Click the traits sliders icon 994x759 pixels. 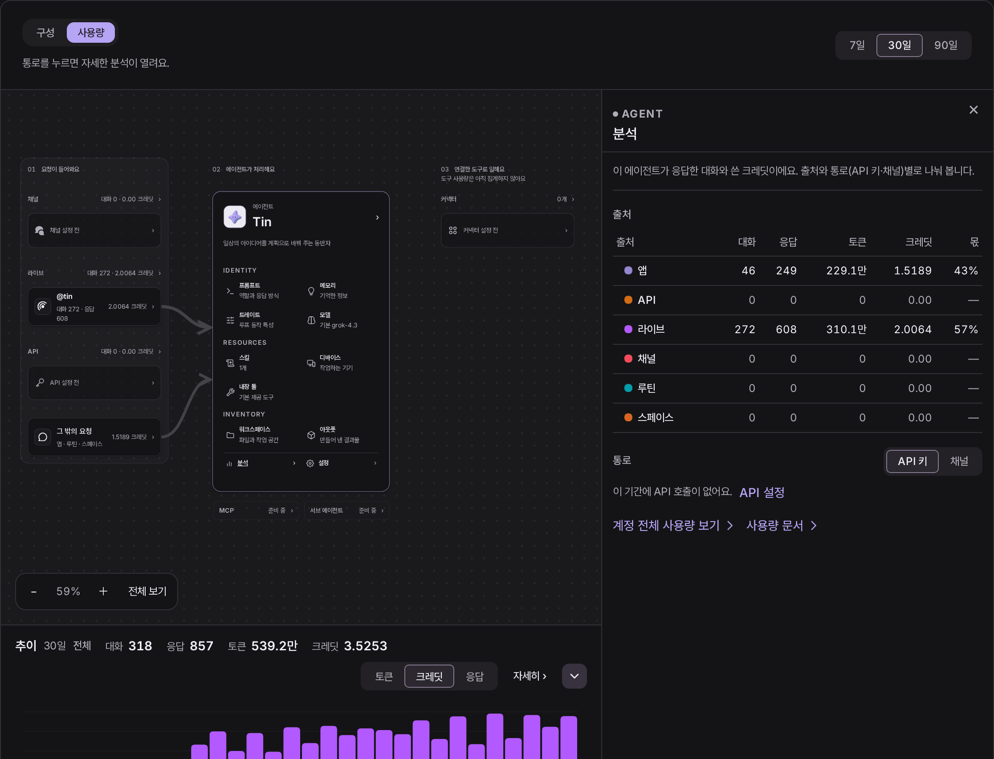230,320
